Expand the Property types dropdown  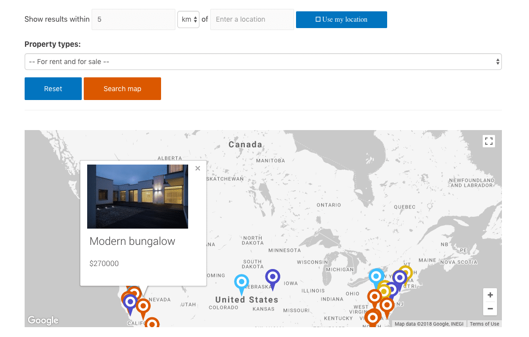tap(263, 62)
